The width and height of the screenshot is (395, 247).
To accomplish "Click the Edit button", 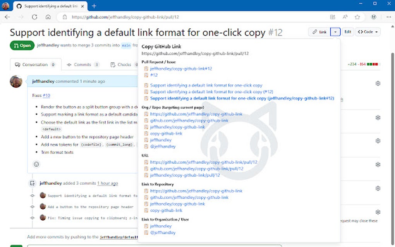I will [347, 32].
